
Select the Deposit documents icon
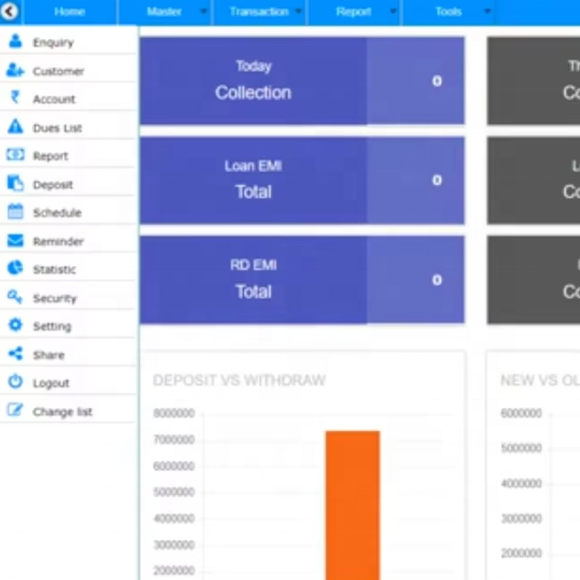coord(15,183)
